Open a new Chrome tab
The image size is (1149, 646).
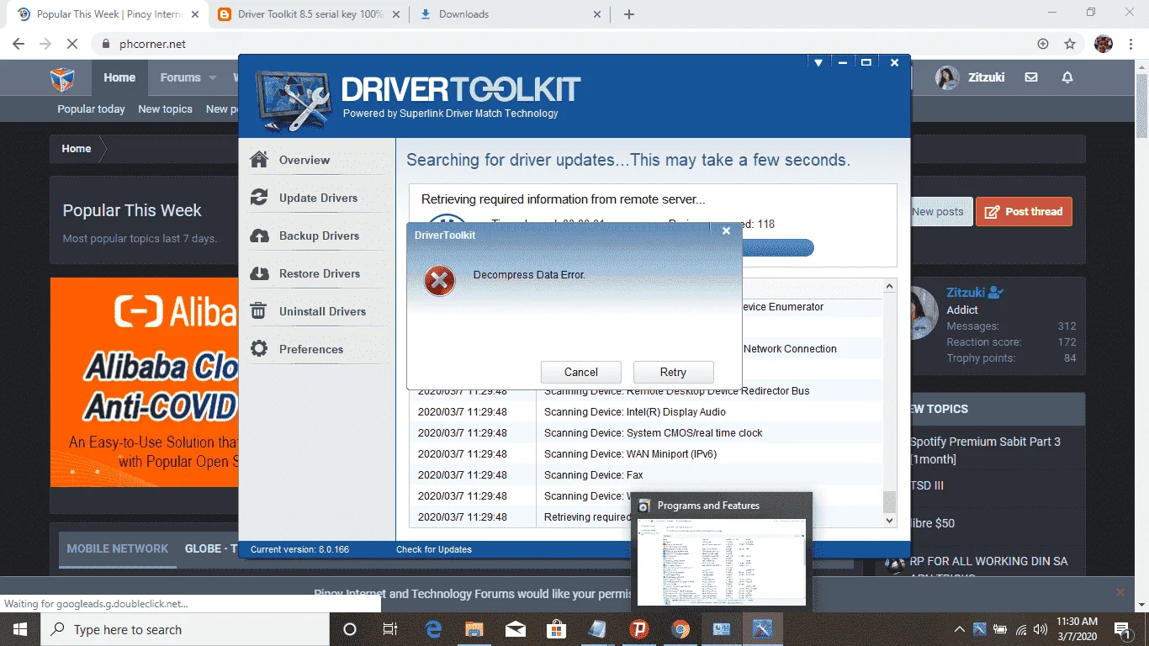coord(629,14)
